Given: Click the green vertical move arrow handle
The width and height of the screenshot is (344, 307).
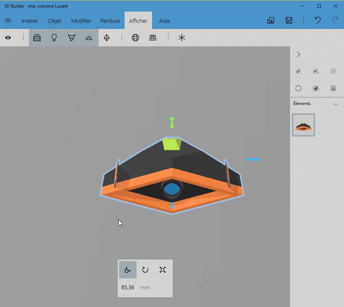Looking at the screenshot, I should (x=172, y=123).
